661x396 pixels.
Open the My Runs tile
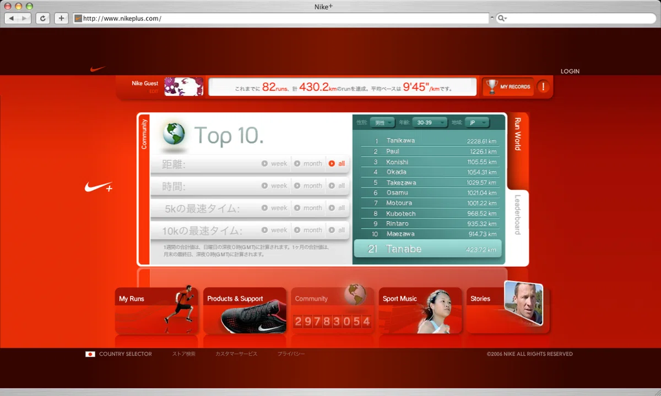[156, 310]
